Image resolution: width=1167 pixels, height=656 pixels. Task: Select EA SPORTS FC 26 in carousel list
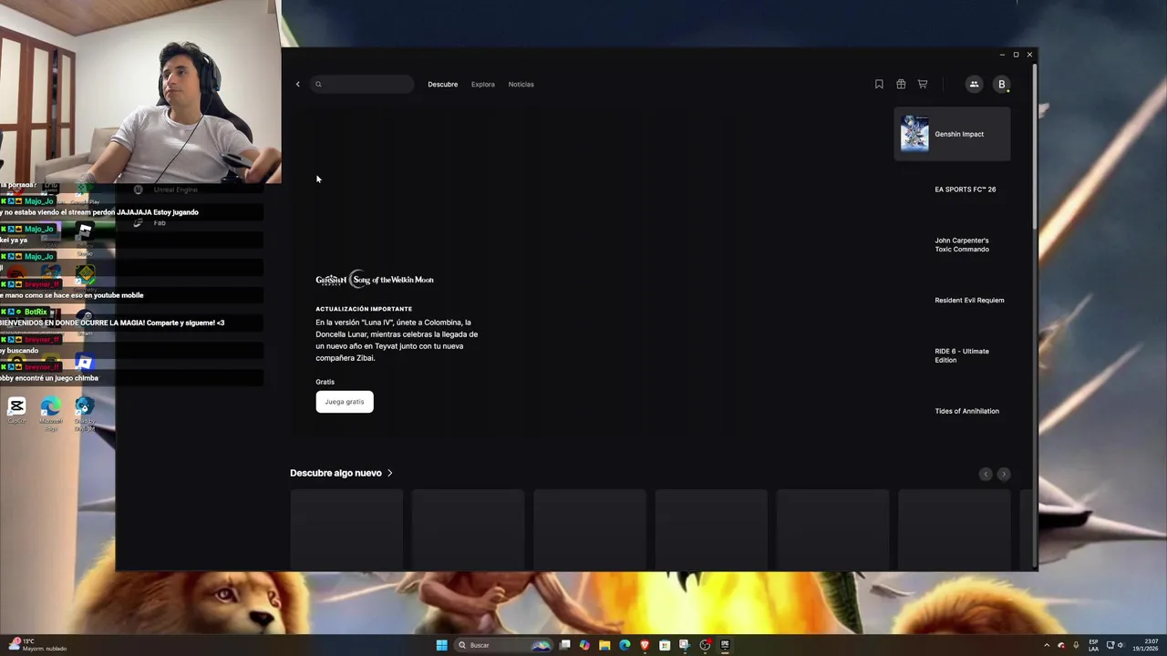965,190
